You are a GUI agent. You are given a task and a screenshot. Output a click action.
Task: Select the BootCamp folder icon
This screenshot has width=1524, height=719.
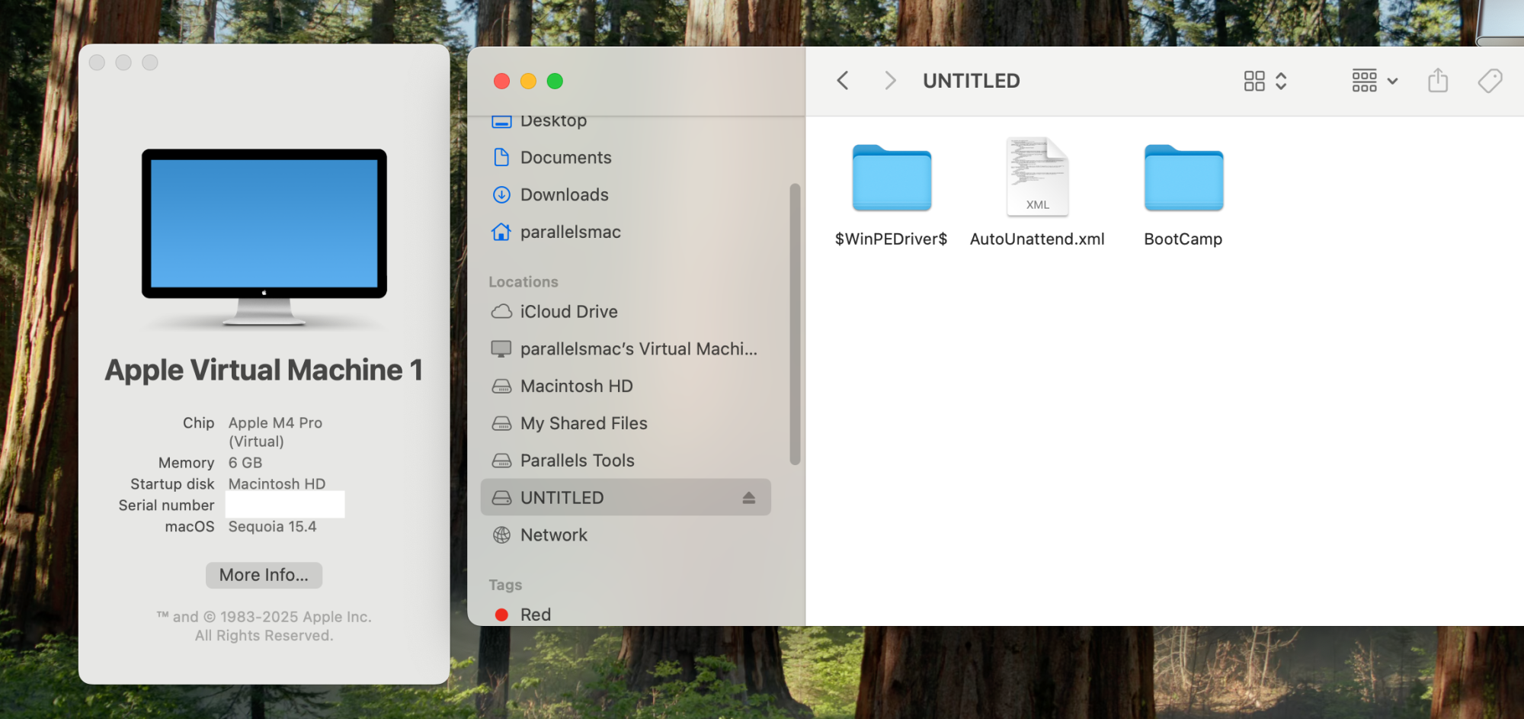1183,178
